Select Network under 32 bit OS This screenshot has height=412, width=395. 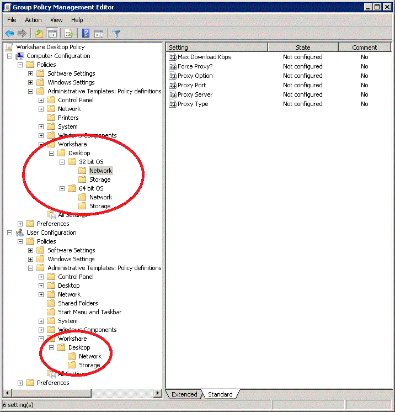(x=101, y=171)
